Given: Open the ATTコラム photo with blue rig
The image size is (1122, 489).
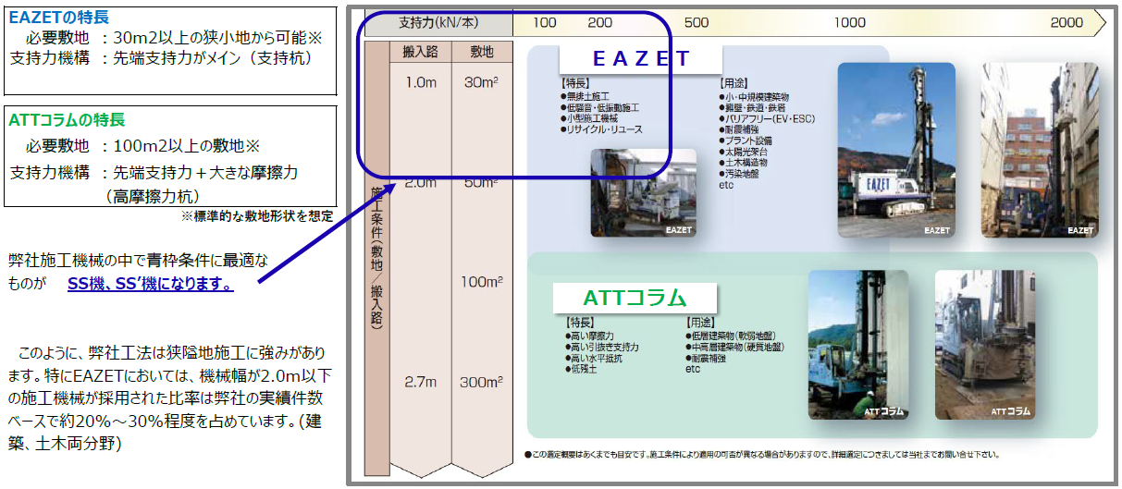Looking at the screenshot, I should click(x=857, y=344).
